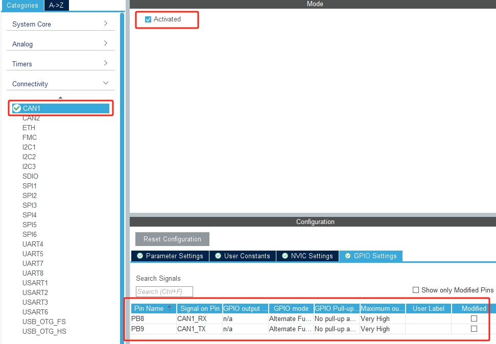The width and height of the screenshot is (496, 344).
Task: Open the NVIC Settings tab
Action: (x=308, y=256)
